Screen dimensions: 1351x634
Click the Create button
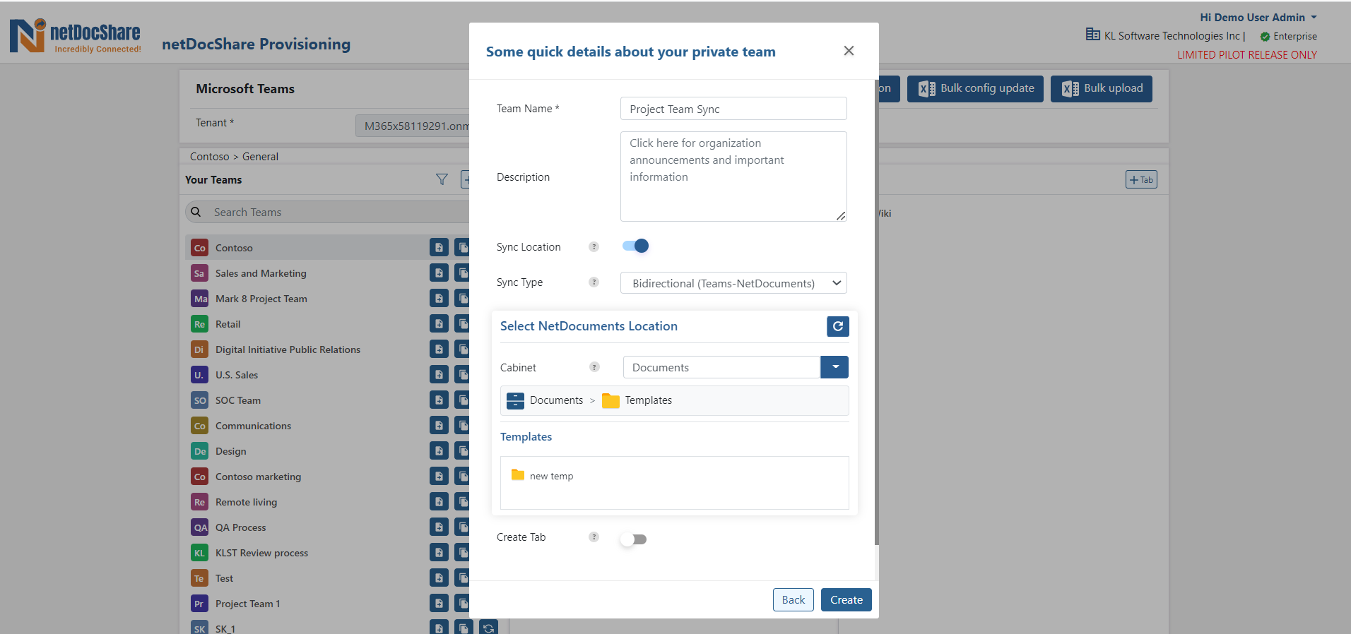pyautogui.click(x=846, y=599)
